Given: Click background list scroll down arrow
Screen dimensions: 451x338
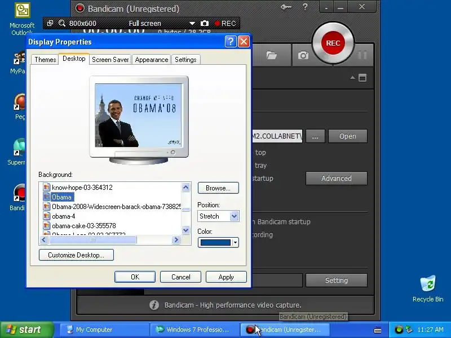Looking at the screenshot, I should coord(186,230).
